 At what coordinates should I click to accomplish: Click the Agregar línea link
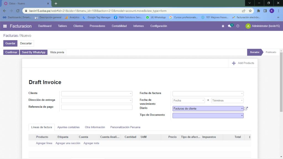(x=44, y=143)
